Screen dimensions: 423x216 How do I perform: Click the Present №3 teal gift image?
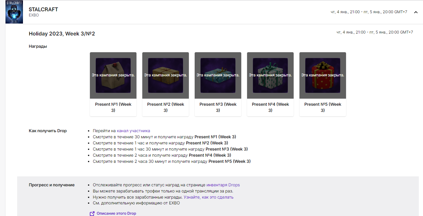pyautogui.click(x=218, y=75)
